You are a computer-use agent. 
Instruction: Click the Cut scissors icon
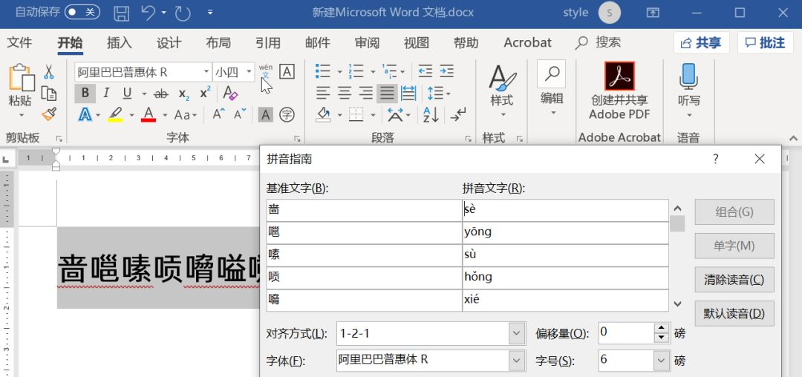pyautogui.click(x=48, y=72)
